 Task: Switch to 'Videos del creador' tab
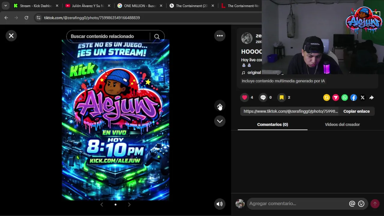click(x=342, y=124)
